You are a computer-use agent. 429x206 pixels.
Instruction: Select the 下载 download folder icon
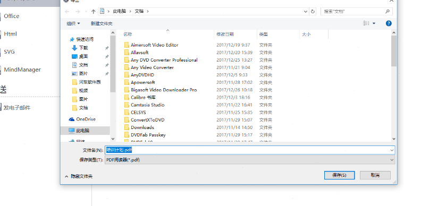click(x=74, y=48)
